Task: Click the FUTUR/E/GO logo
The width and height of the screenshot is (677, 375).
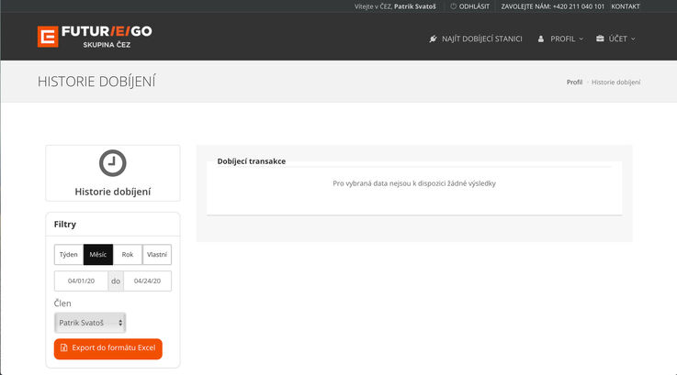Action: click(95, 37)
